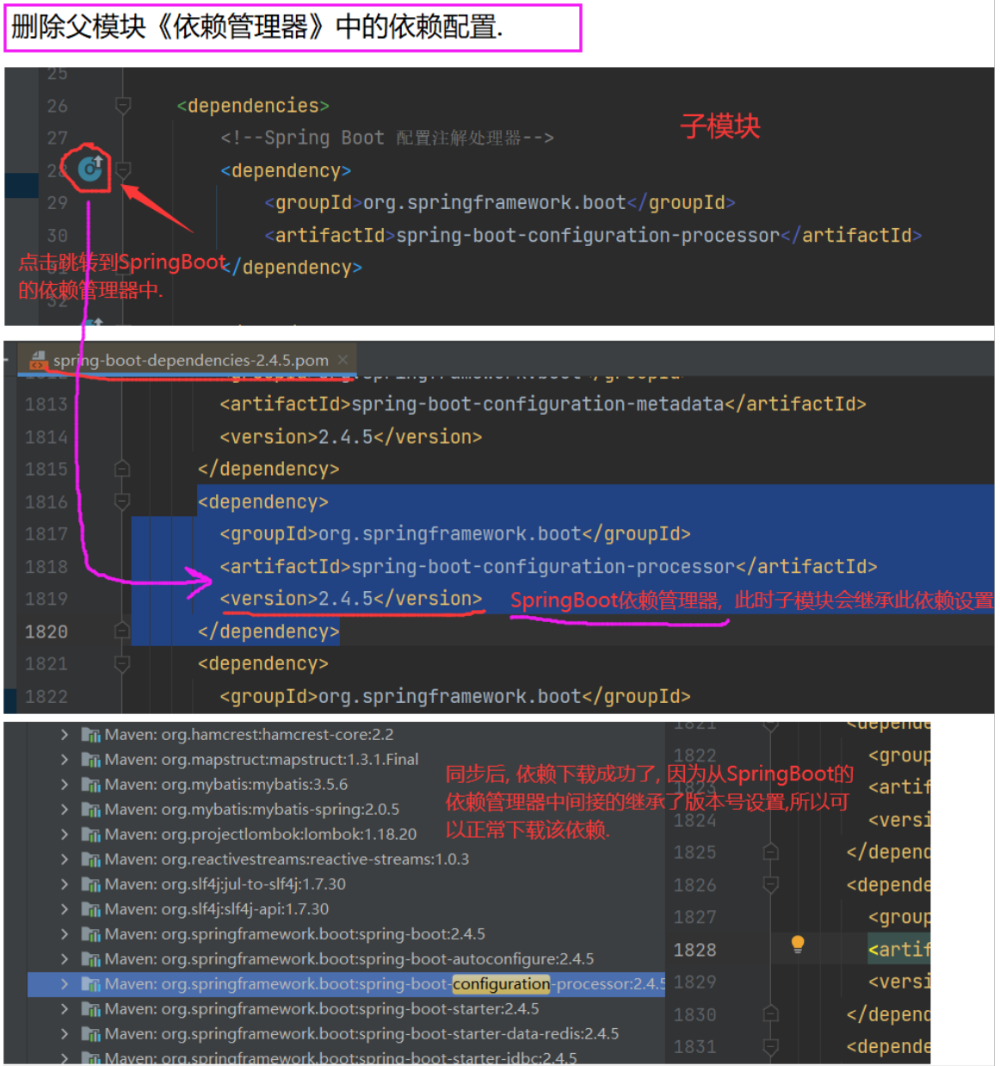The height and width of the screenshot is (1066, 1000).
Task: Click the Spring Boot comment on line 27
Action: (387, 138)
